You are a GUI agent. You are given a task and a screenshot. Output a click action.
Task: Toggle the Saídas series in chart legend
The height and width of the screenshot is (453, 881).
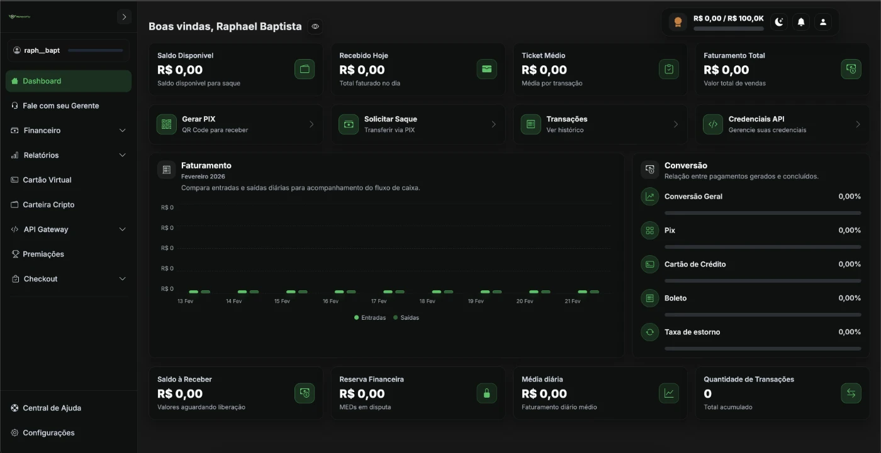[406, 318]
